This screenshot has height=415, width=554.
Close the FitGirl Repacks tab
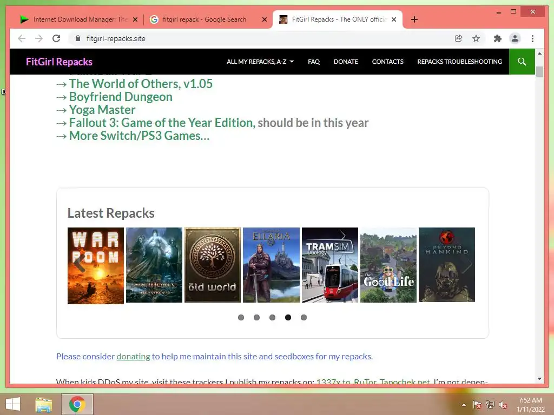pos(394,19)
